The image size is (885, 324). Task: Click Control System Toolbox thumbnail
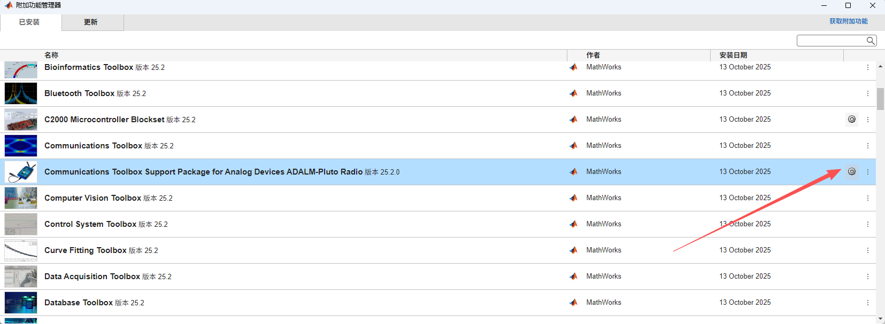pyautogui.click(x=21, y=224)
